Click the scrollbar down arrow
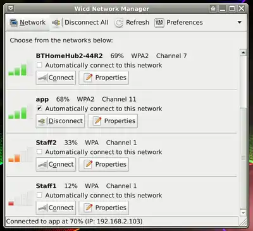Image resolution: width=253 pixels, height=231 pixels. coord(244,213)
